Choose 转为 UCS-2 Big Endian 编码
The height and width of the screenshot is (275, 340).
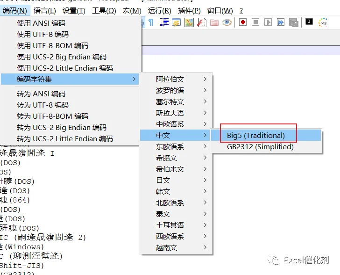pyautogui.click(x=70, y=128)
